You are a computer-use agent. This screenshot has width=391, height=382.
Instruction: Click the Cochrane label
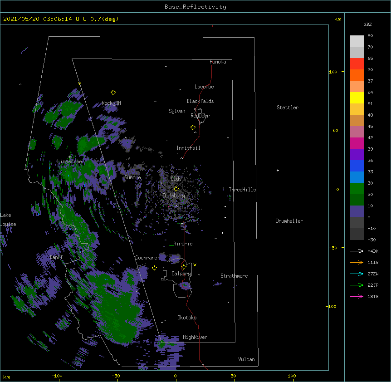click(146, 258)
